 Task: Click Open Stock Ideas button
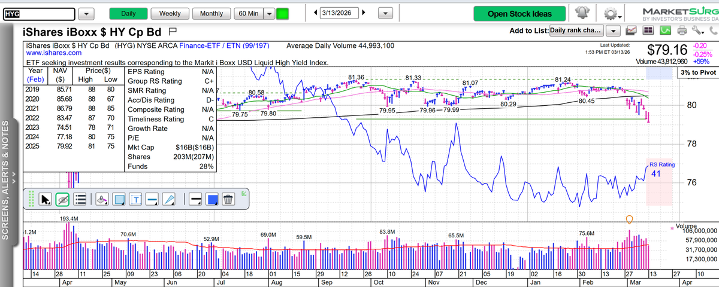(519, 14)
